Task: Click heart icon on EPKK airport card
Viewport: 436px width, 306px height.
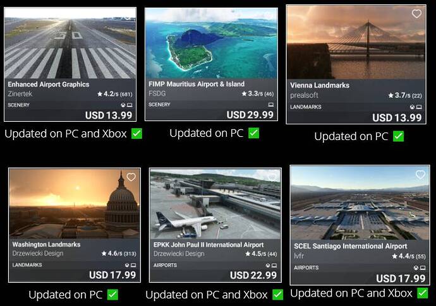Action: pos(272,177)
